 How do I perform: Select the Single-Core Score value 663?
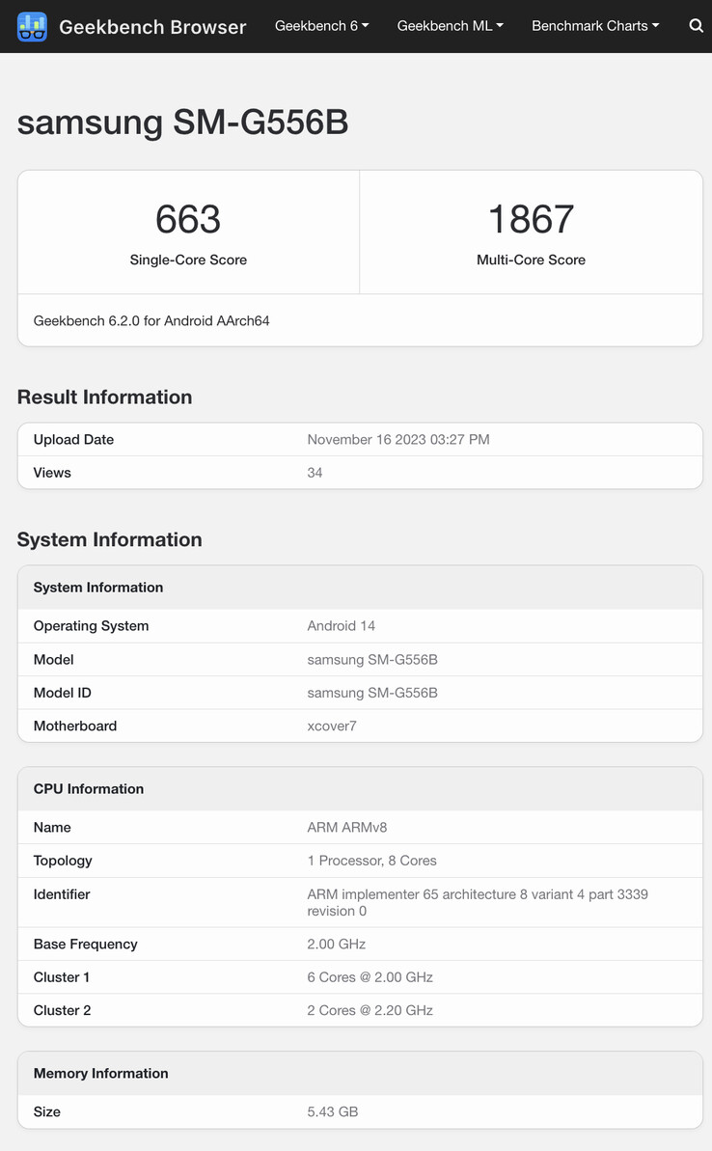188,219
